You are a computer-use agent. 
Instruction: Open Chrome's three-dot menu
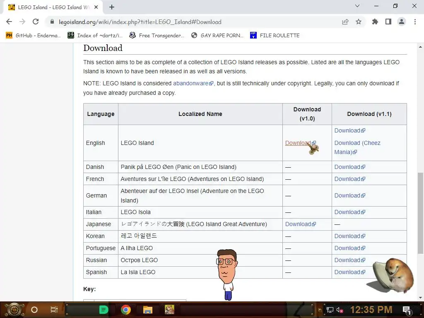(x=415, y=22)
